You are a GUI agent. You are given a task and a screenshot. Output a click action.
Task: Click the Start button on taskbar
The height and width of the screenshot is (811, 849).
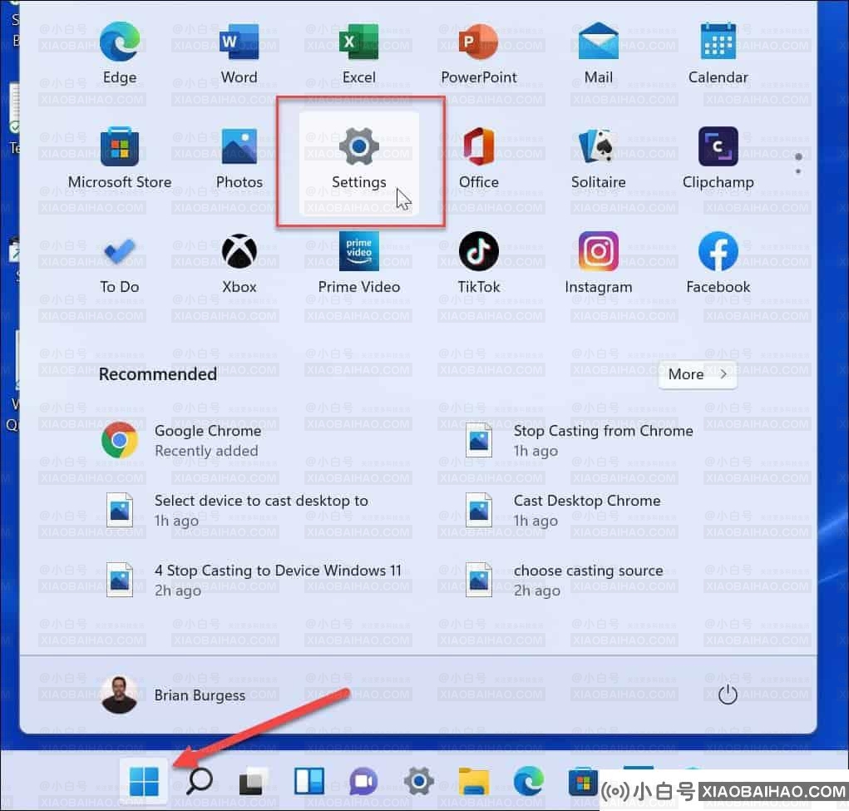(144, 782)
